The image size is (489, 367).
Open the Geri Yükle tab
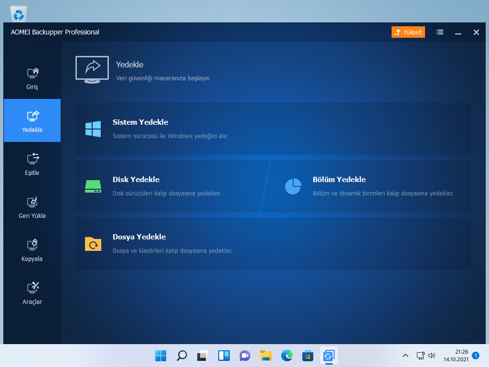(x=32, y=207)
